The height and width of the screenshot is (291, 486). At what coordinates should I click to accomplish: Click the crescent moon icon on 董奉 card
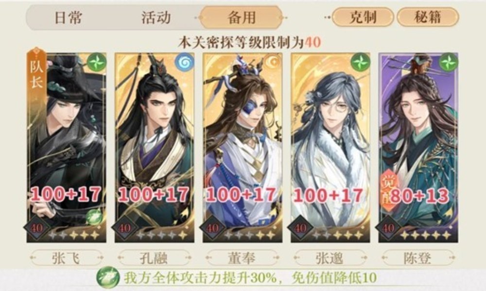coord(273,63)
